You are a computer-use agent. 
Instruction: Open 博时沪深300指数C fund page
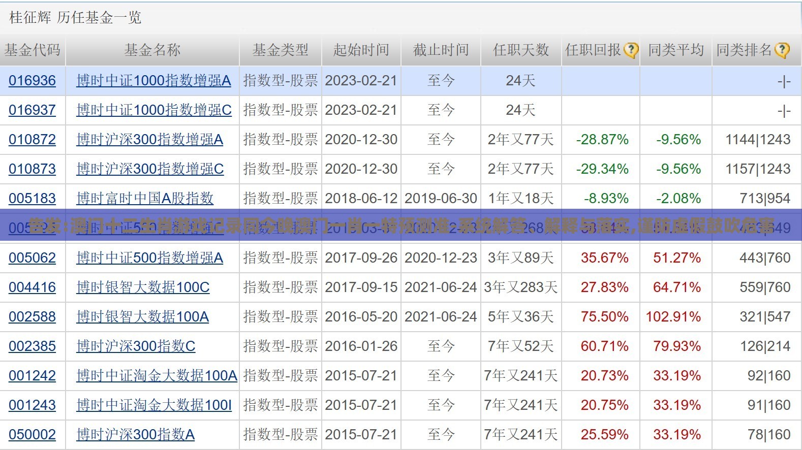click(x=136, y=346)
